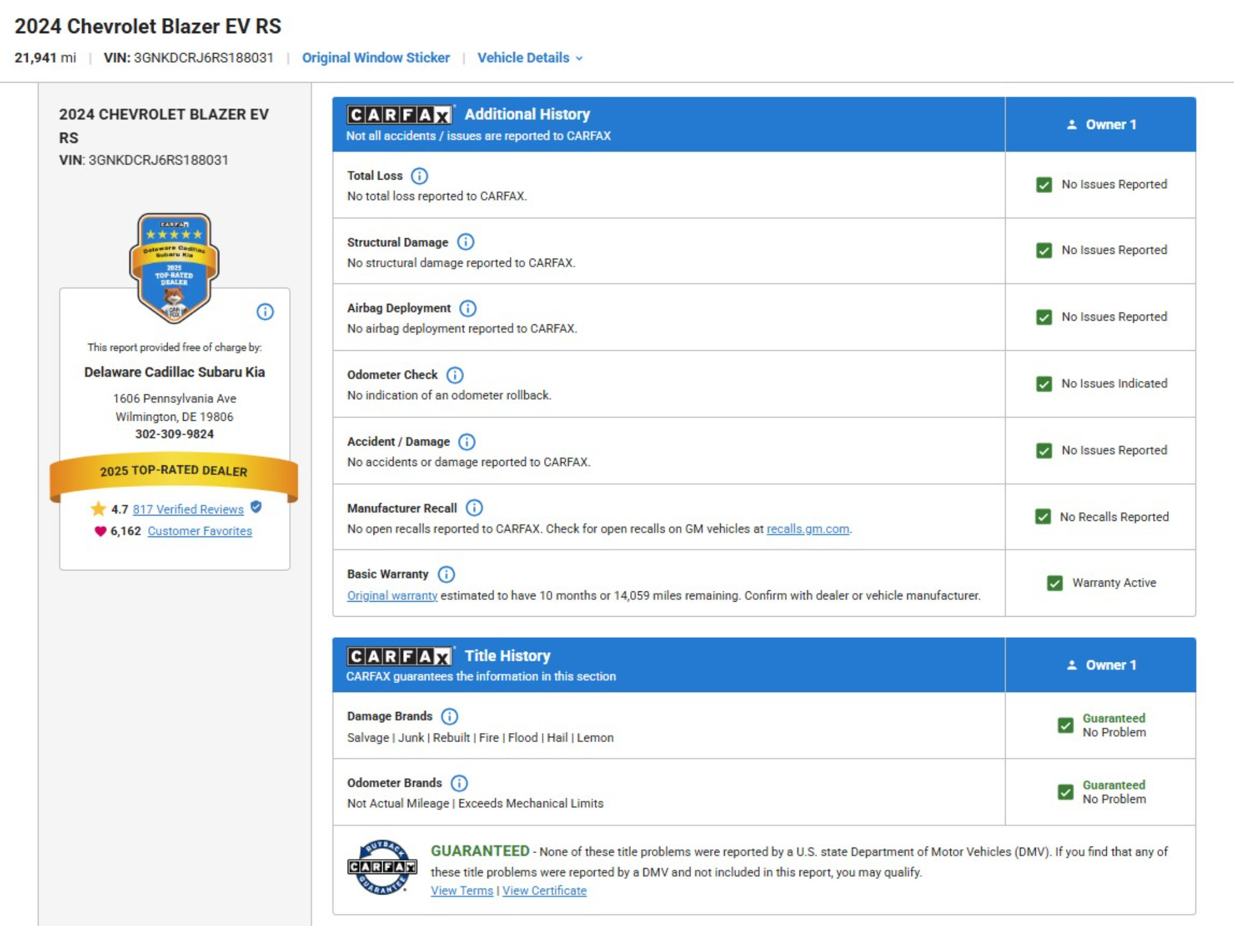Expand the Vehicle Details dropdown
The width and height of the screenshot is (1234, 926).
(530, 58)
